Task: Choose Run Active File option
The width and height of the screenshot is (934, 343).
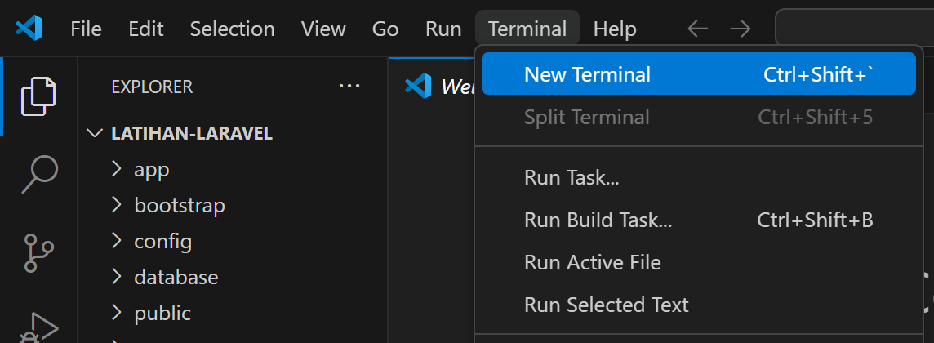Action: click(592, 262)
